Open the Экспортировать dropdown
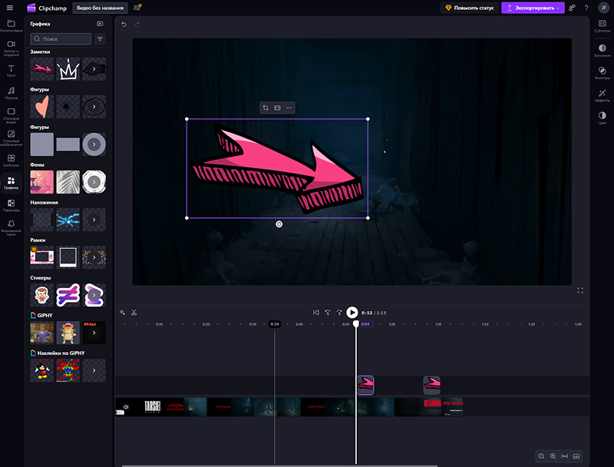 click(533, 8)
